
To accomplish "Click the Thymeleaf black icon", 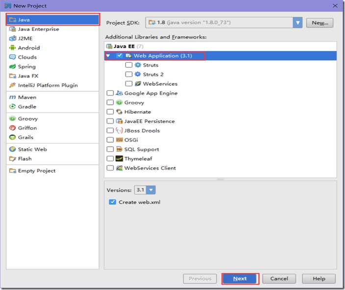I will click(x=119, y=159).
